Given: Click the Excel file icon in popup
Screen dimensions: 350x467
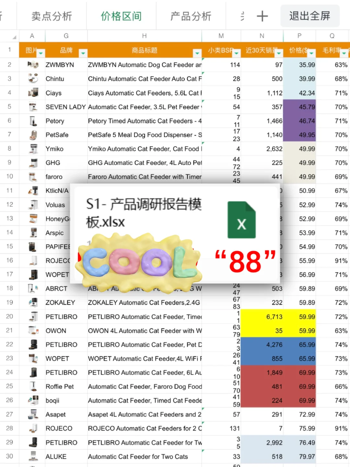Looking at the screenshot, I should coord(241,220).
